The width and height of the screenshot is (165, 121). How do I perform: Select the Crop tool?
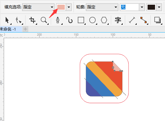pyautogui.click(x=32, y=20)
